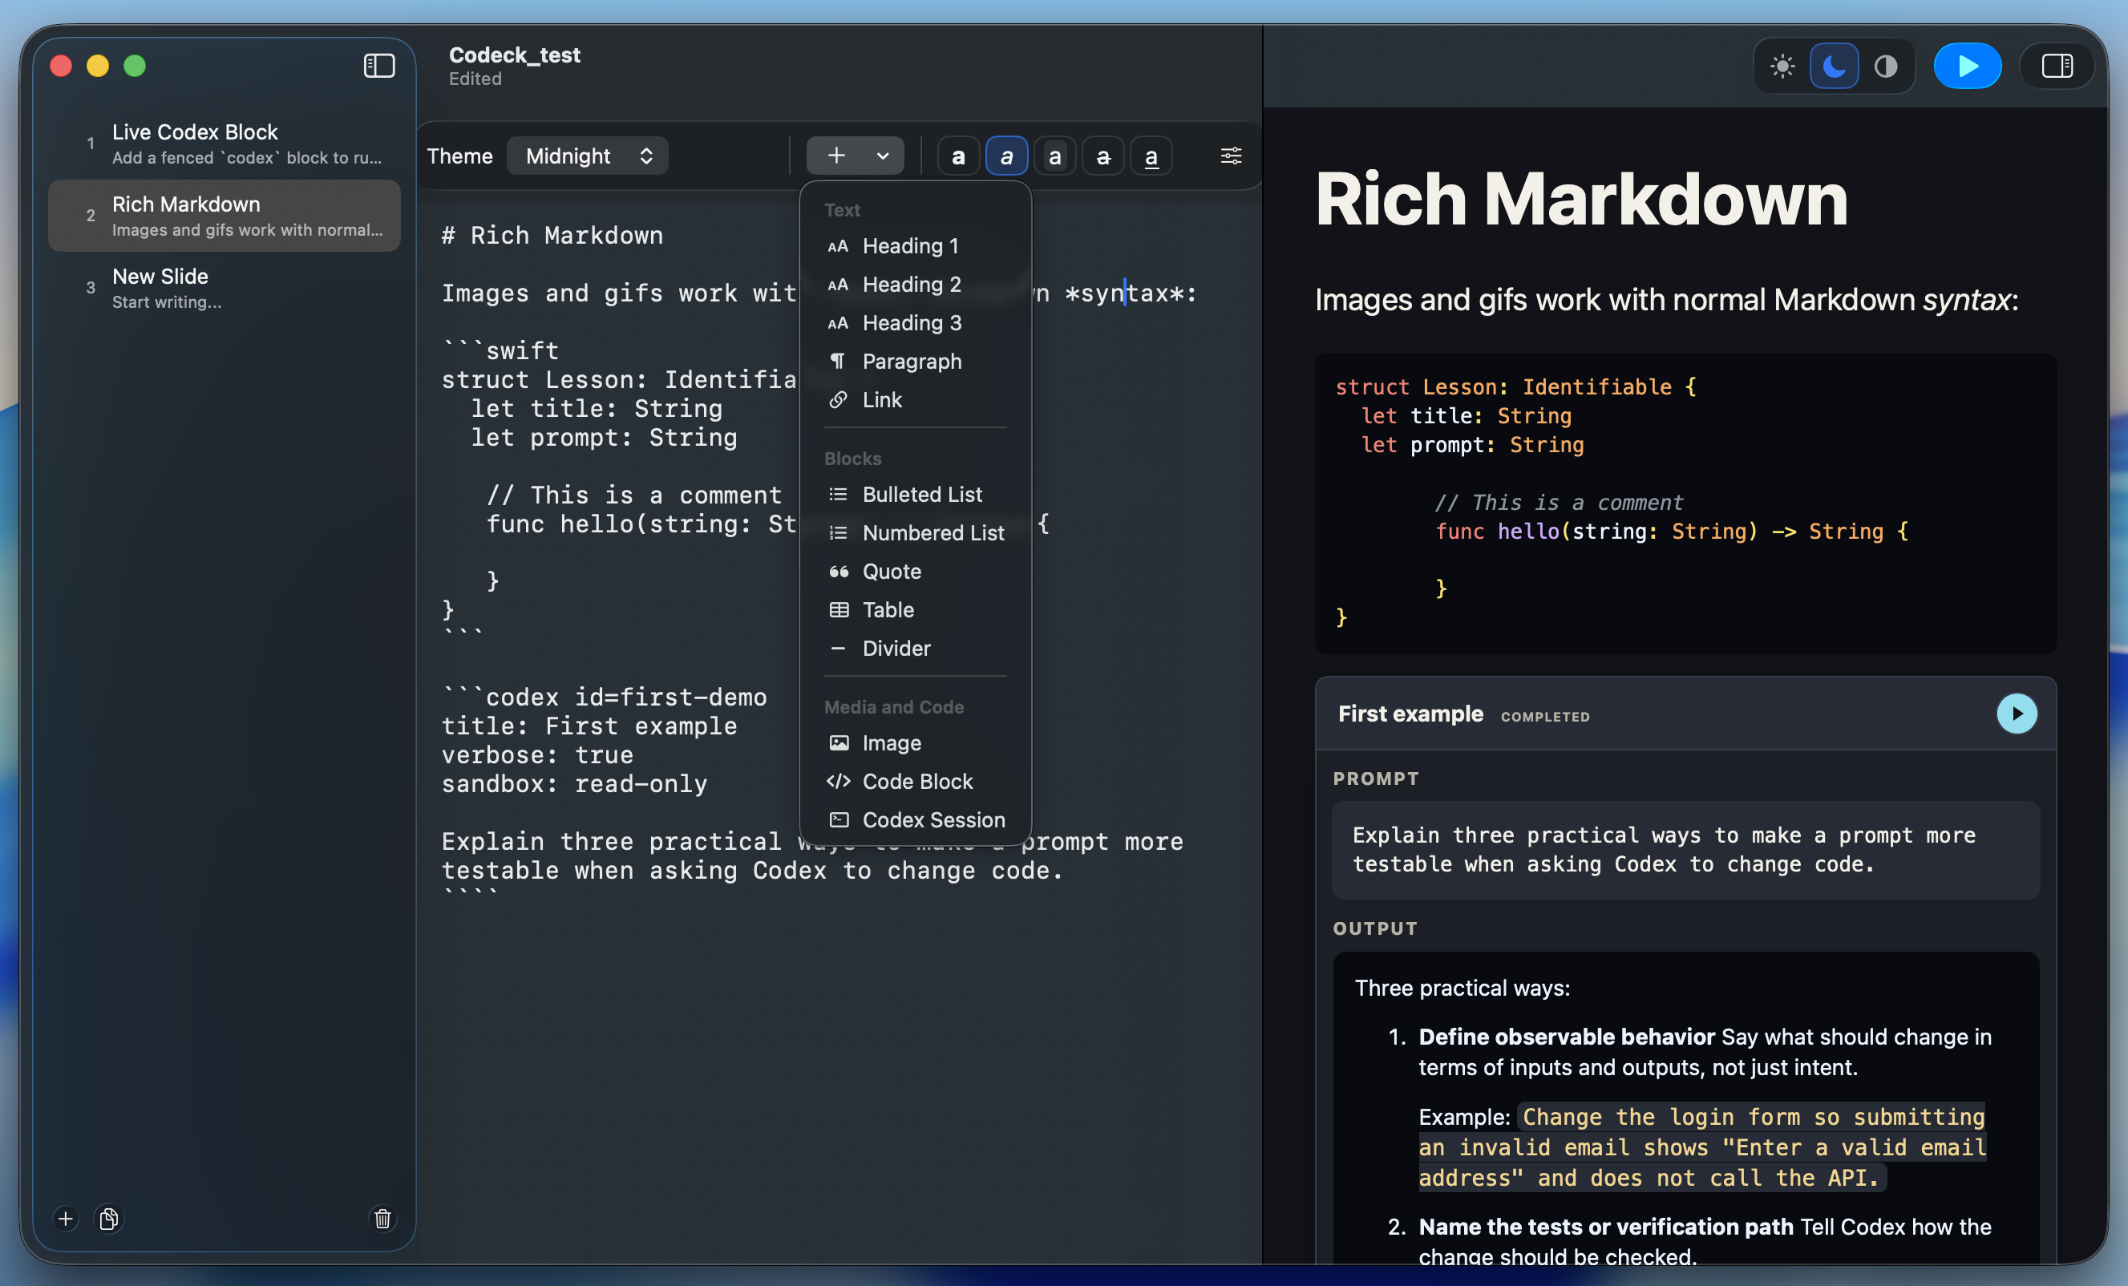This screenshot has height=1286, width=2128.
Task: Click the plus insert button in toolbar
Action: pos(836,156)
